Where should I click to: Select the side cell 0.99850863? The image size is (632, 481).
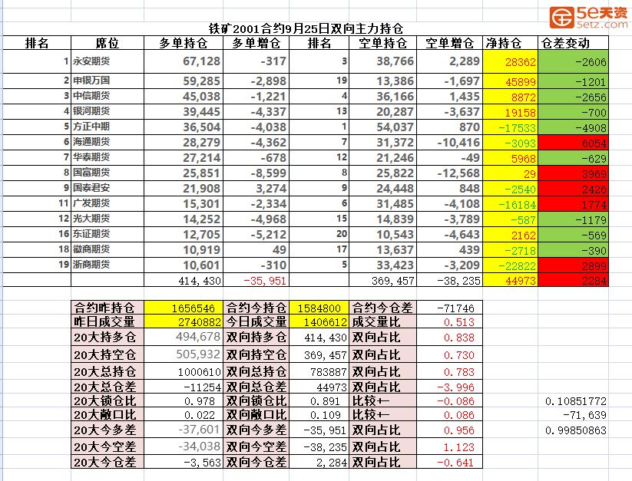573,430
